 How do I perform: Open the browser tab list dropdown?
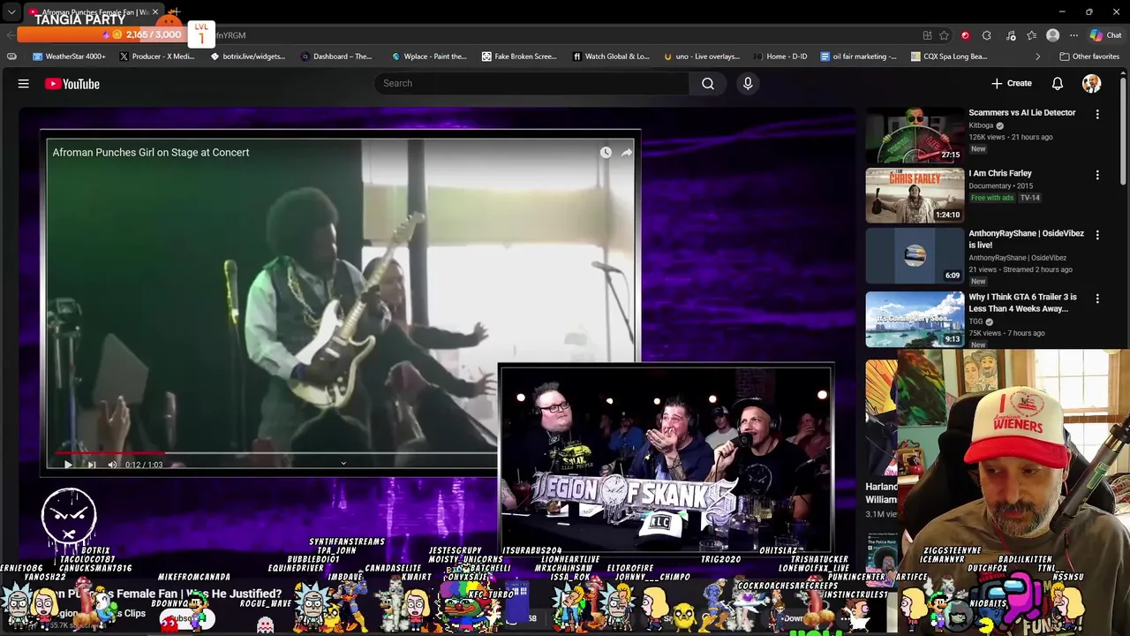pos(11,12)
